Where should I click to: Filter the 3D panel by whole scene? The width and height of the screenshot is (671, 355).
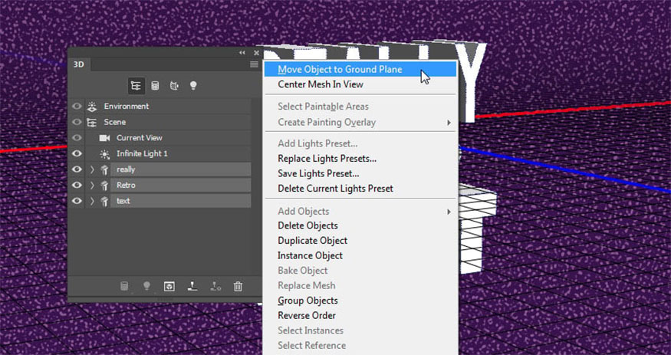coord(136,86)
